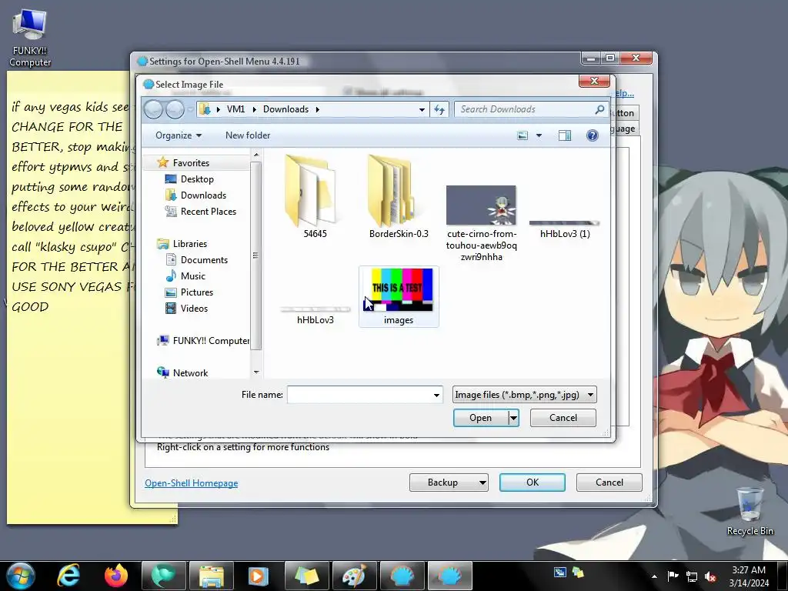Screen dimensions: 788x591
Task: Go to Desktop in Favorites
Action: tap(197, 179)
